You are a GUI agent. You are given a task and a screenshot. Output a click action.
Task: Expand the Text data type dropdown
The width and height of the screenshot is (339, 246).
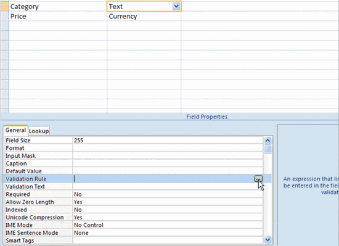pos(176,7)
